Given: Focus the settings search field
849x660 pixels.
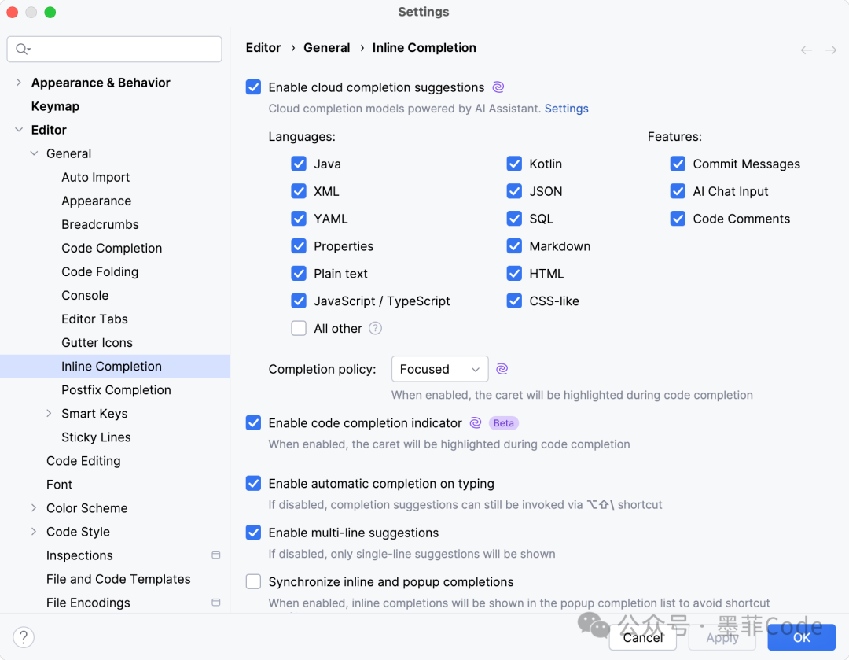Looking at the screenshot, I should (126, 50).
